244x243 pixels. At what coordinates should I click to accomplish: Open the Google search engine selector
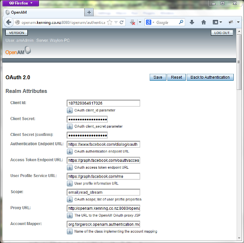click(x=150, y=22)
